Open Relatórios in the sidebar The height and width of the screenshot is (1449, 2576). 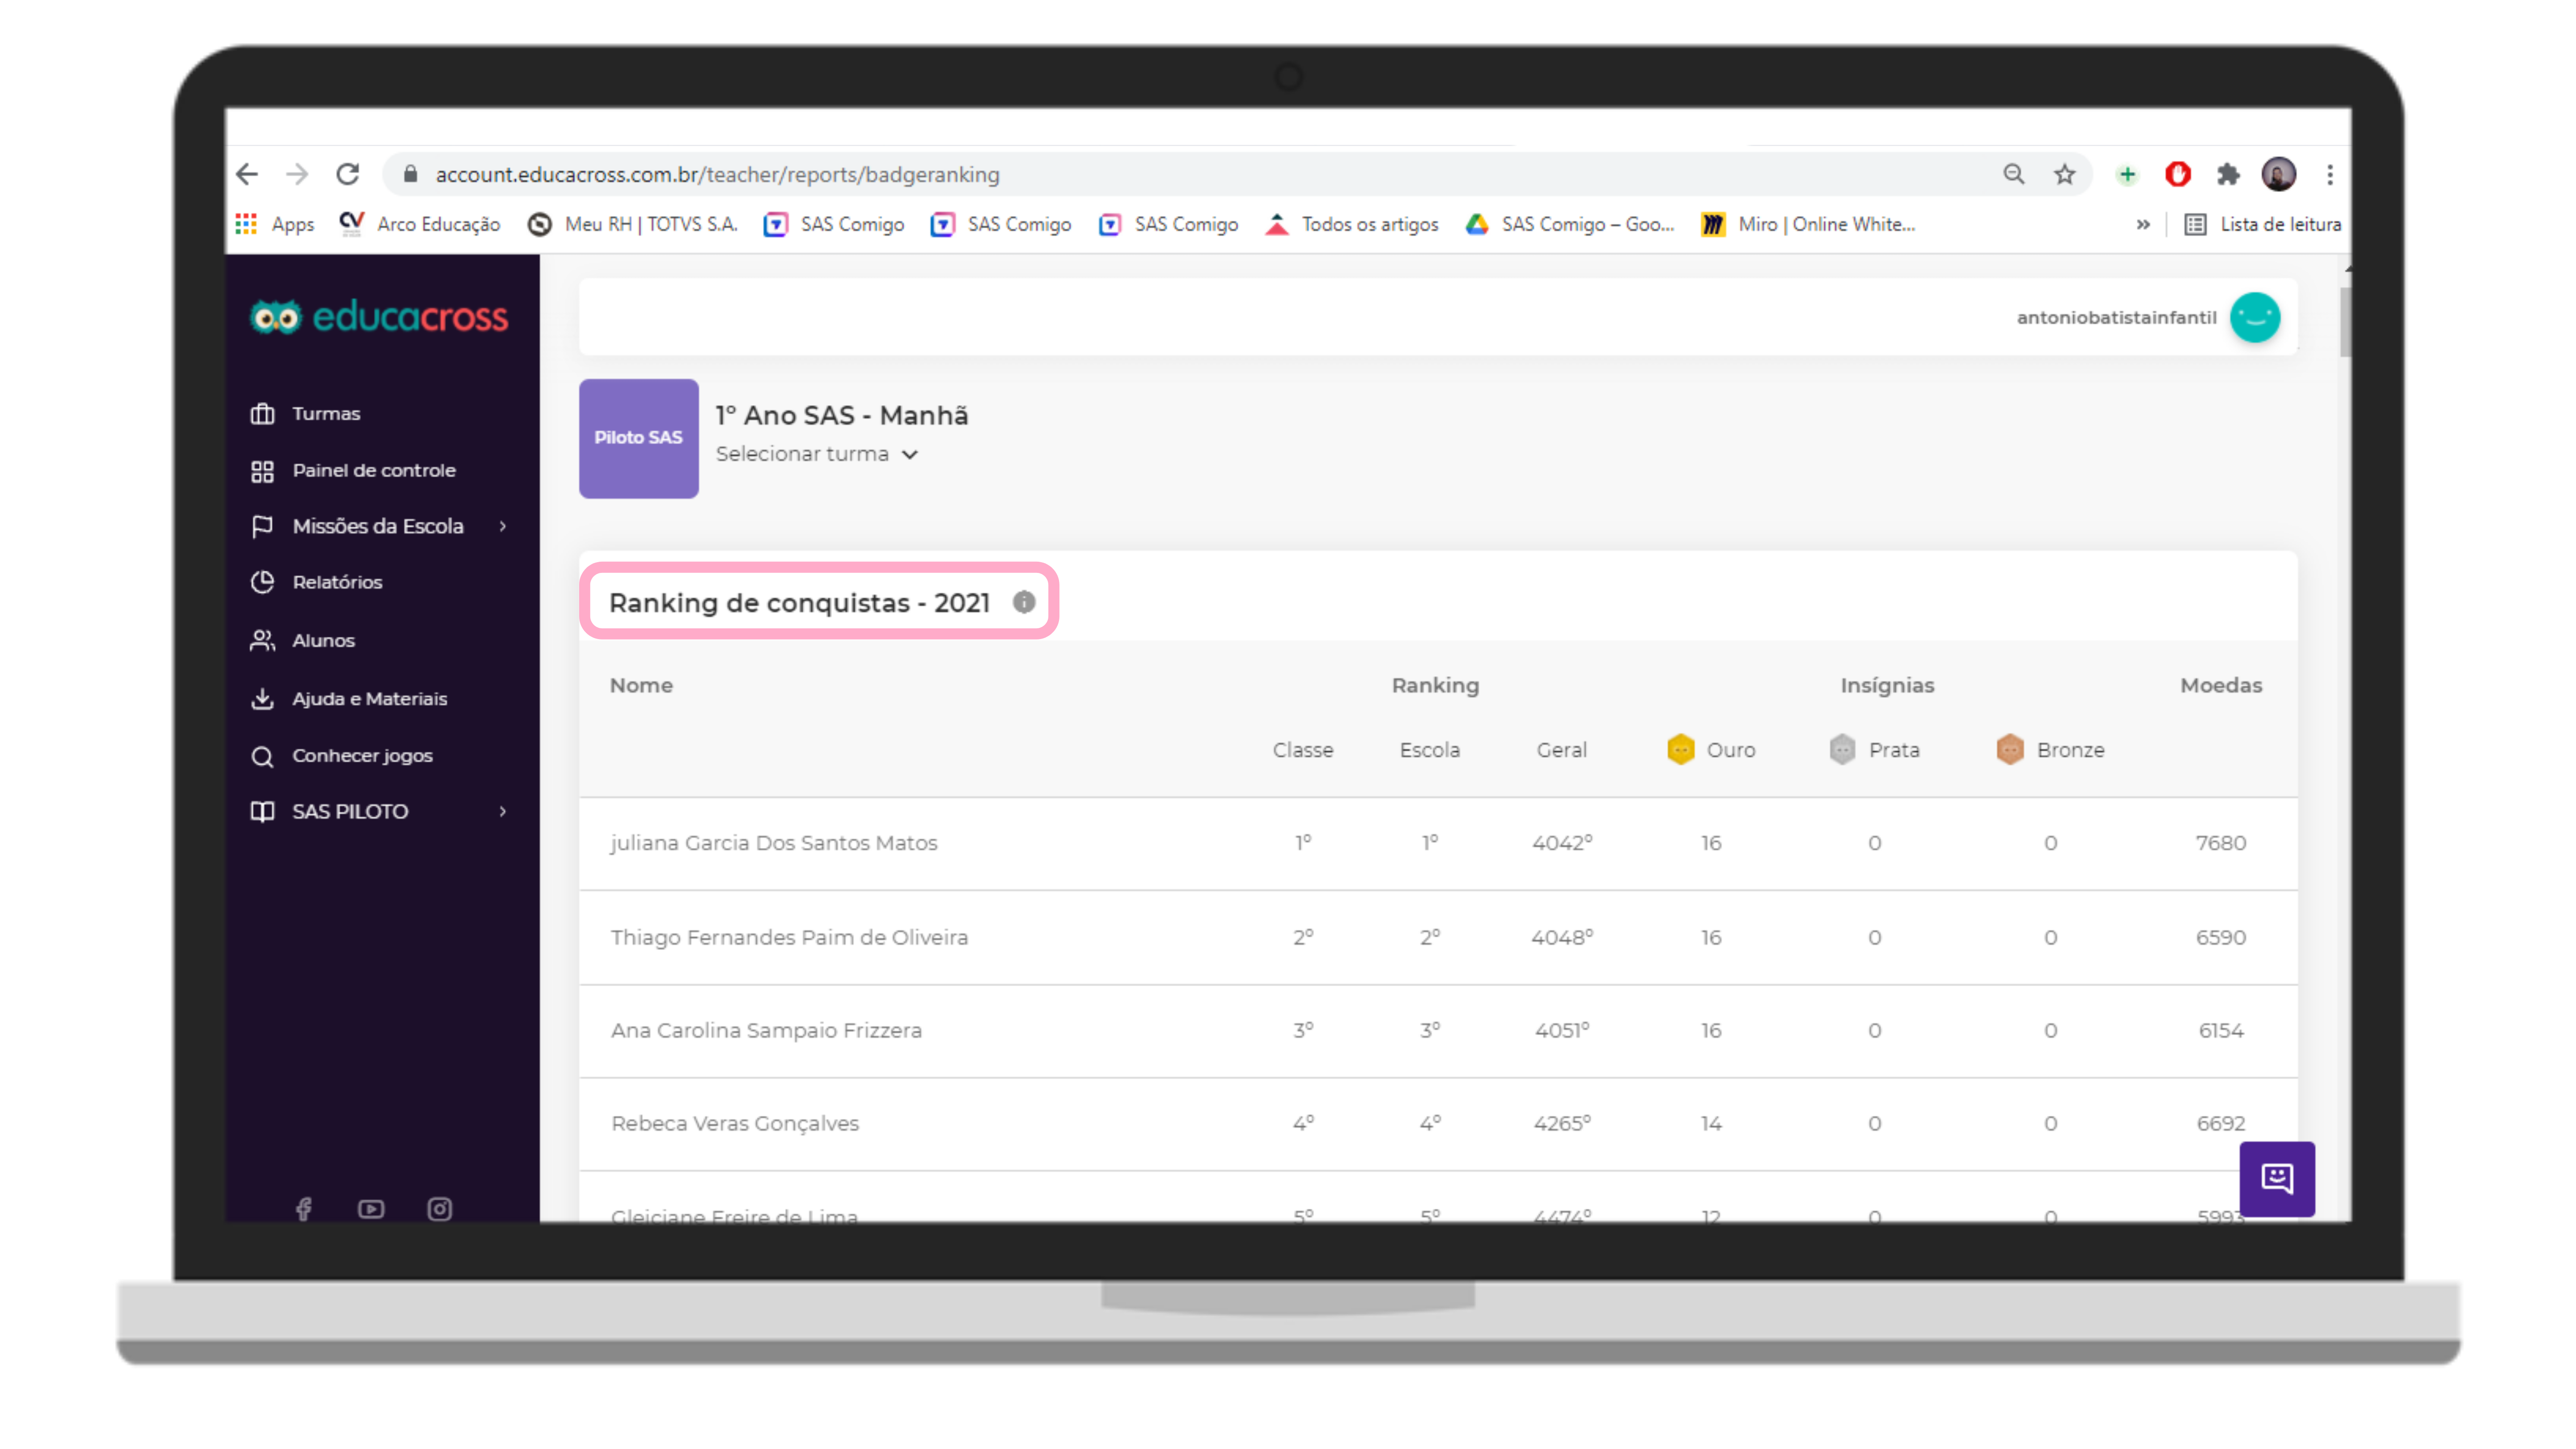click(316, 582)
